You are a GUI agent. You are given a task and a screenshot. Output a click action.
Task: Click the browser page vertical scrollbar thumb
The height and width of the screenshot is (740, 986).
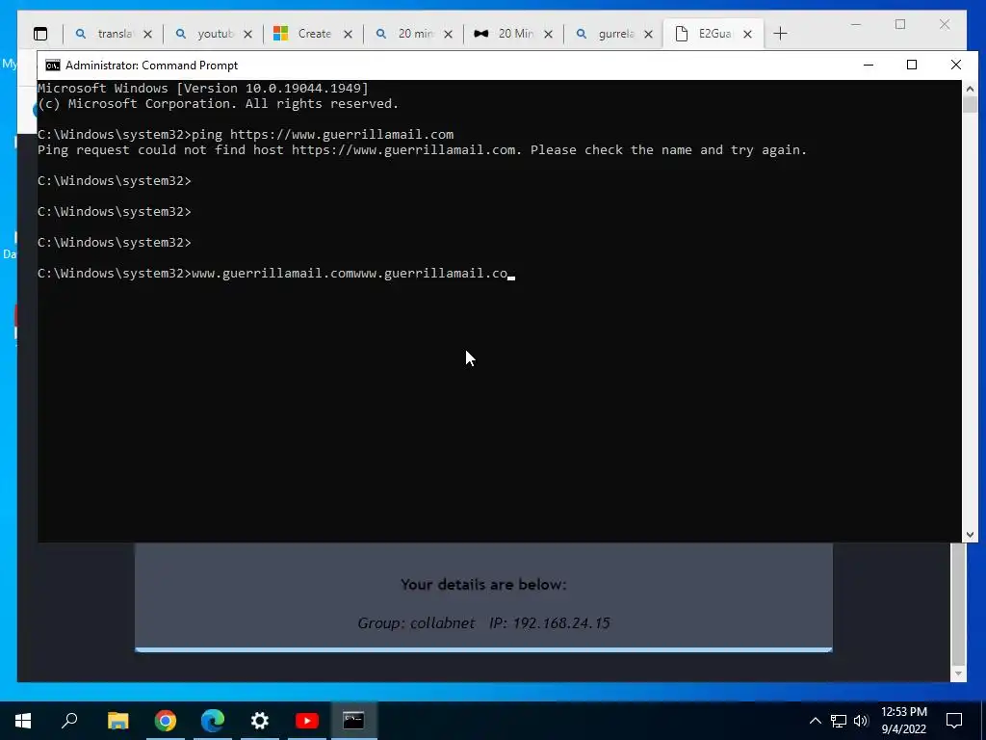click(x=958, y=604)
